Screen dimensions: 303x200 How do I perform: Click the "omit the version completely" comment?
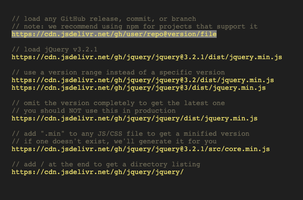pos(118,103)
